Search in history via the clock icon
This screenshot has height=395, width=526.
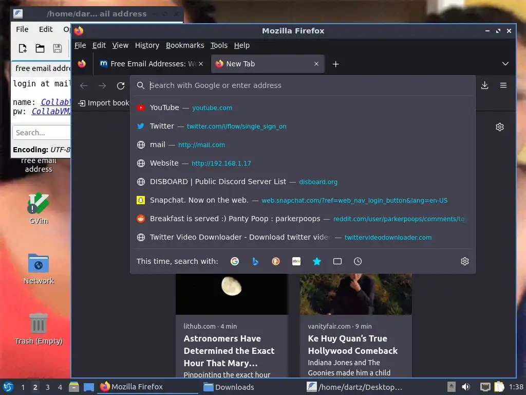click(358, 261)
